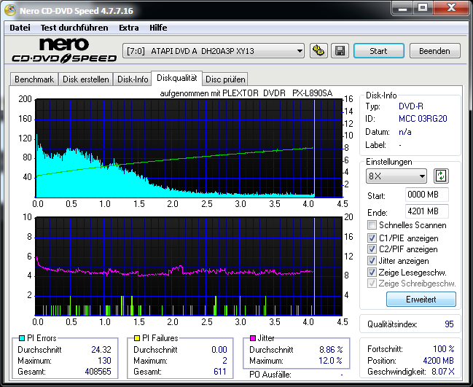
Task: Switch to the Disk erstellen tab
Action: pyautogui.click(x=86, y=79)
